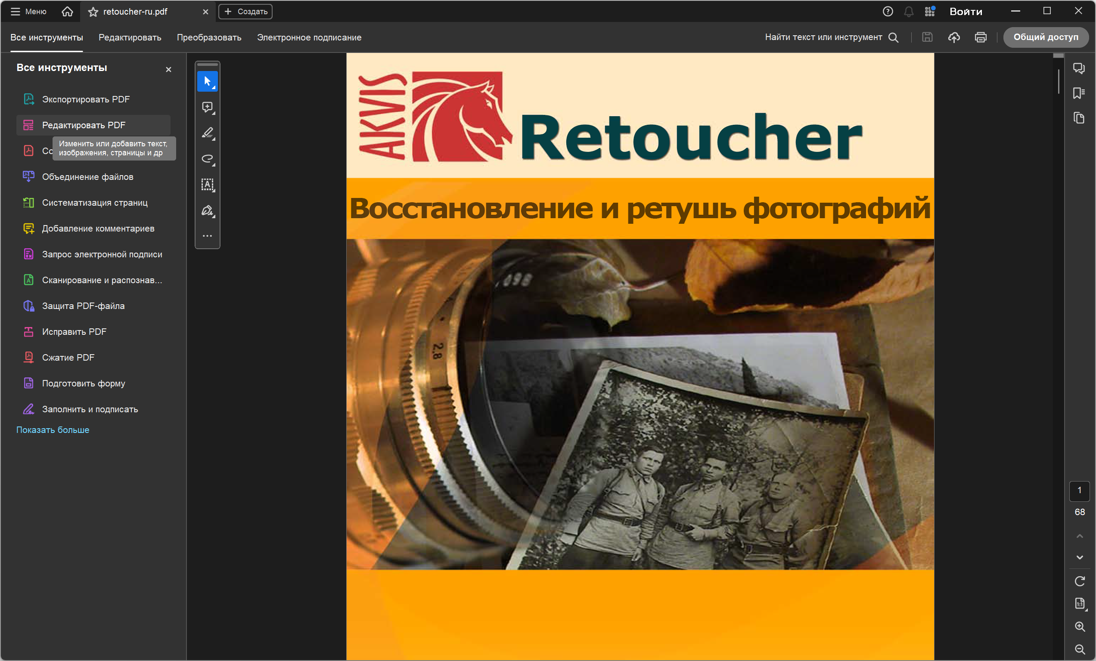1096x661 pixels.
Task: Expand more tools ellipsis in quick toolbar
Action: tap(207, 236)
